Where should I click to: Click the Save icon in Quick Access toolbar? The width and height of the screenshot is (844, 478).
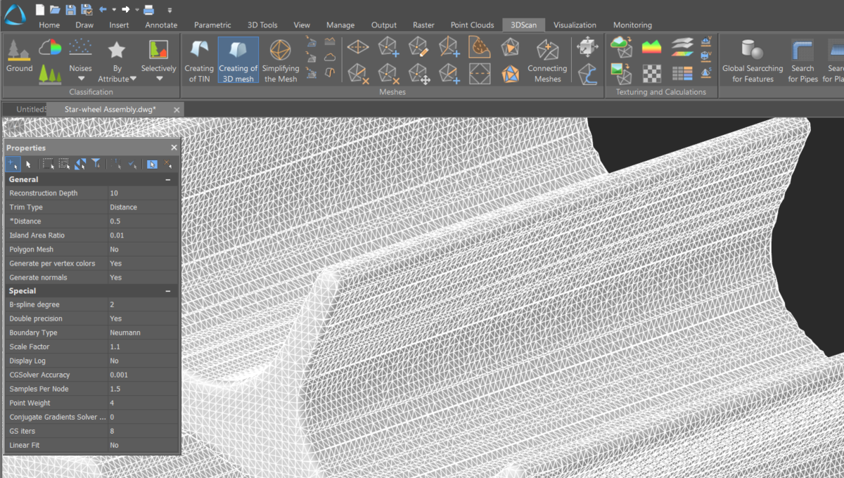click(x=71, y=8)
